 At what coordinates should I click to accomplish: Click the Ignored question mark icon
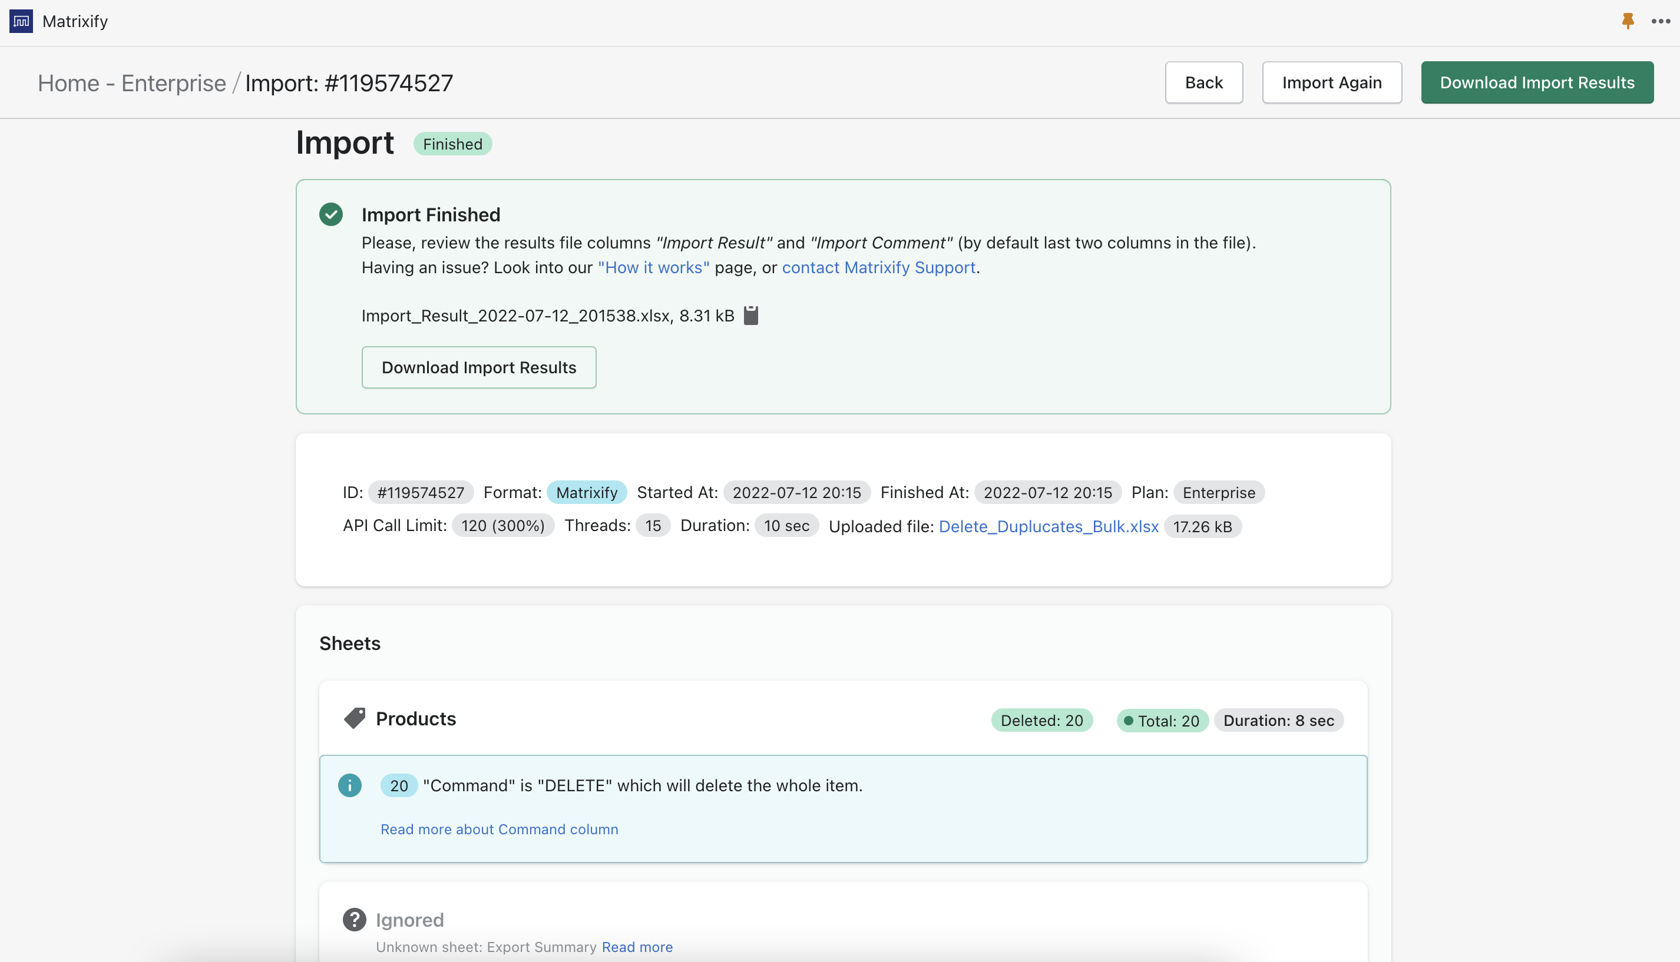coord(354,919)
